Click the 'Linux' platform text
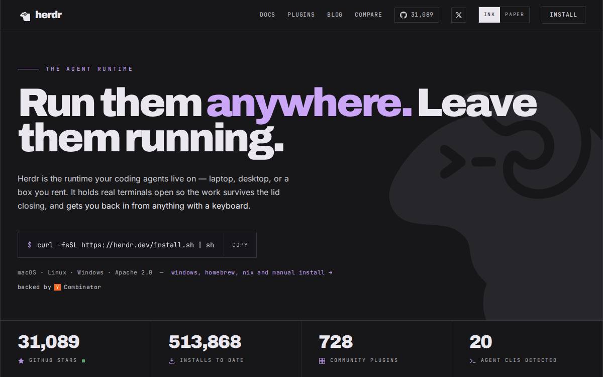This screenshot has width=603, height=377. coord(57,272)
